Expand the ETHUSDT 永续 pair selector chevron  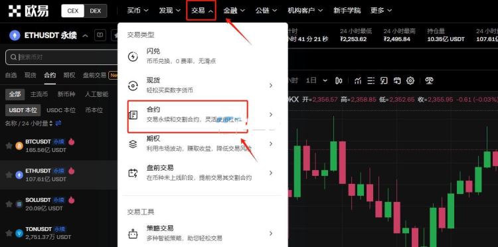tap(85, 36)
